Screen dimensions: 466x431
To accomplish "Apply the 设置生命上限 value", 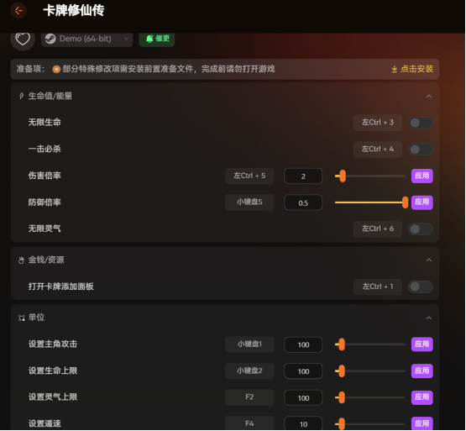I will coord(422,371).
